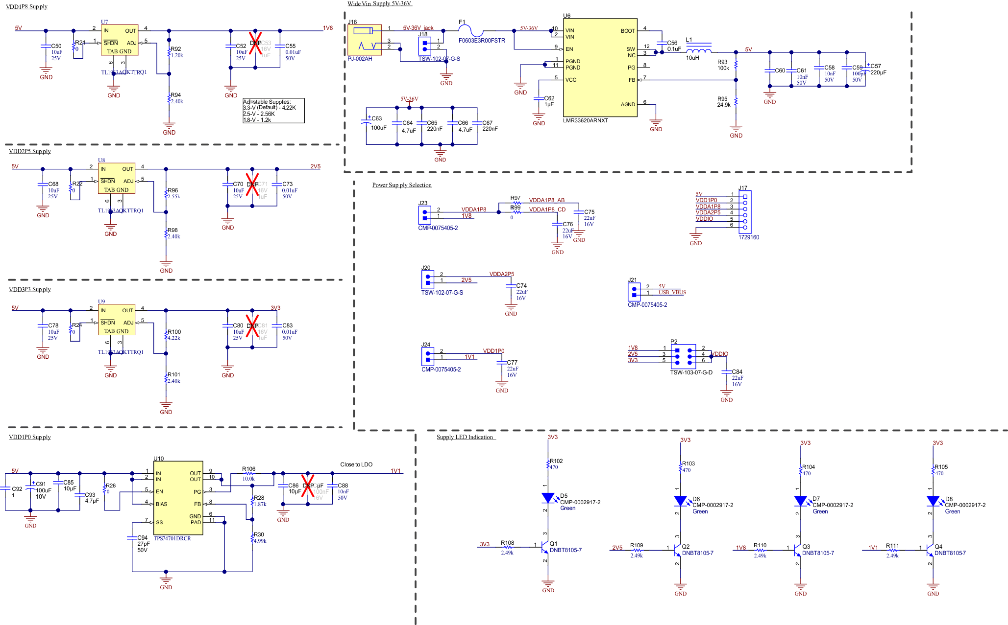Select the U7 LDO regulator symbol
This screenshot has width=1008, height=625.
pos(120,40)
